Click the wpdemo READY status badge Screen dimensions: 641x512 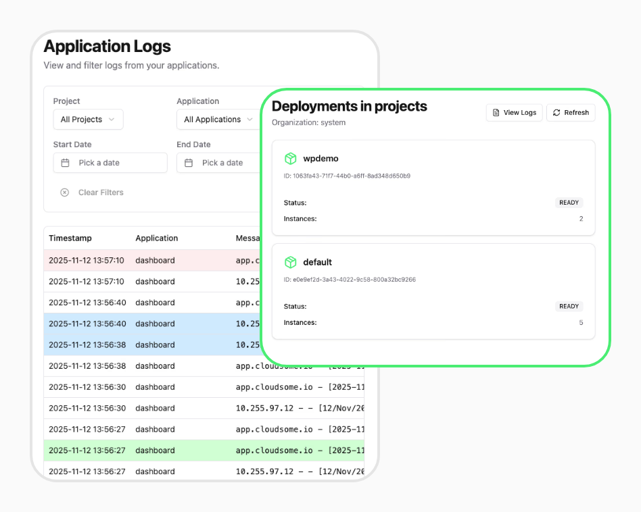[x=569, y=203]
